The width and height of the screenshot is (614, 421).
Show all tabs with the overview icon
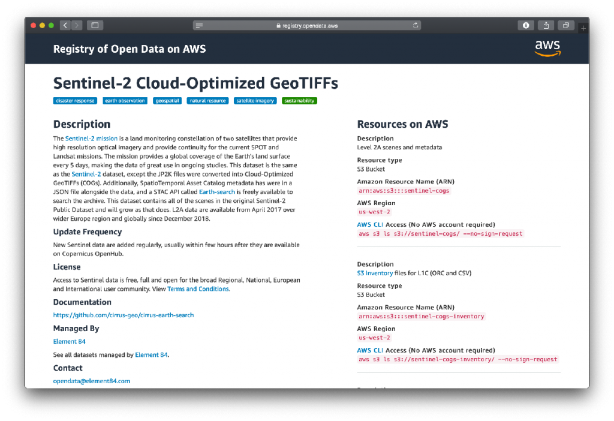click(x=566, y=25)
